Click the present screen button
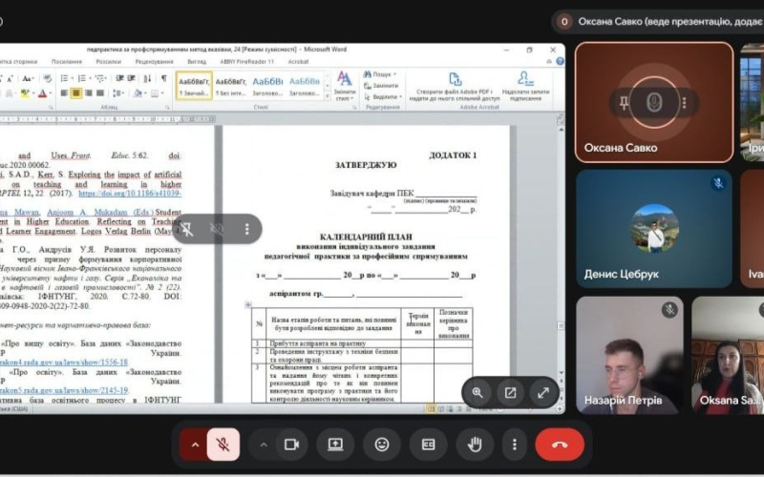 335,445
